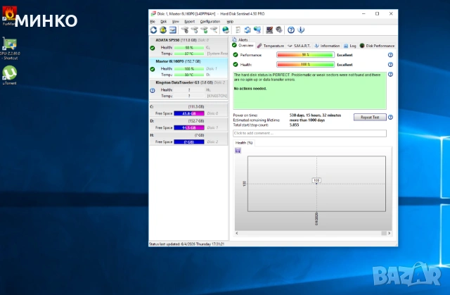
Task: Open the Help menu
Action: coord(230,22)
